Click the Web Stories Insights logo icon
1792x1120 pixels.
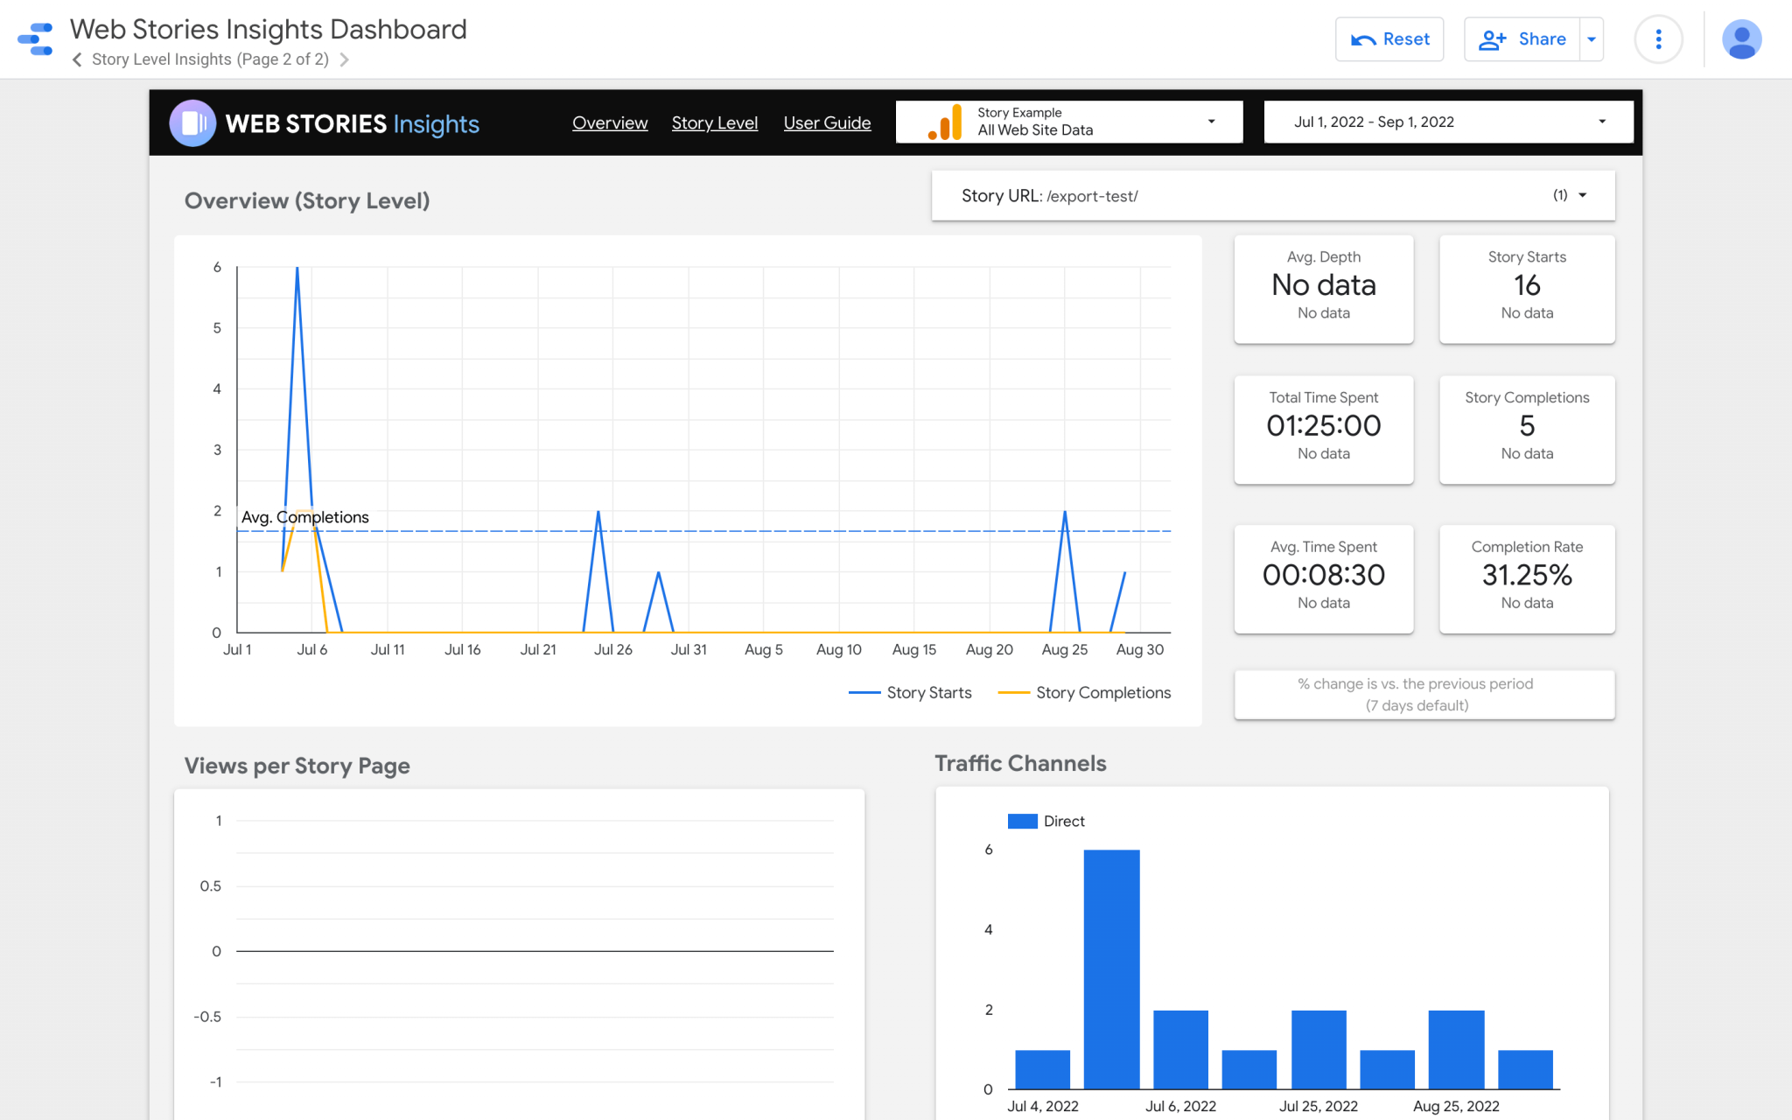pos(192,122)
